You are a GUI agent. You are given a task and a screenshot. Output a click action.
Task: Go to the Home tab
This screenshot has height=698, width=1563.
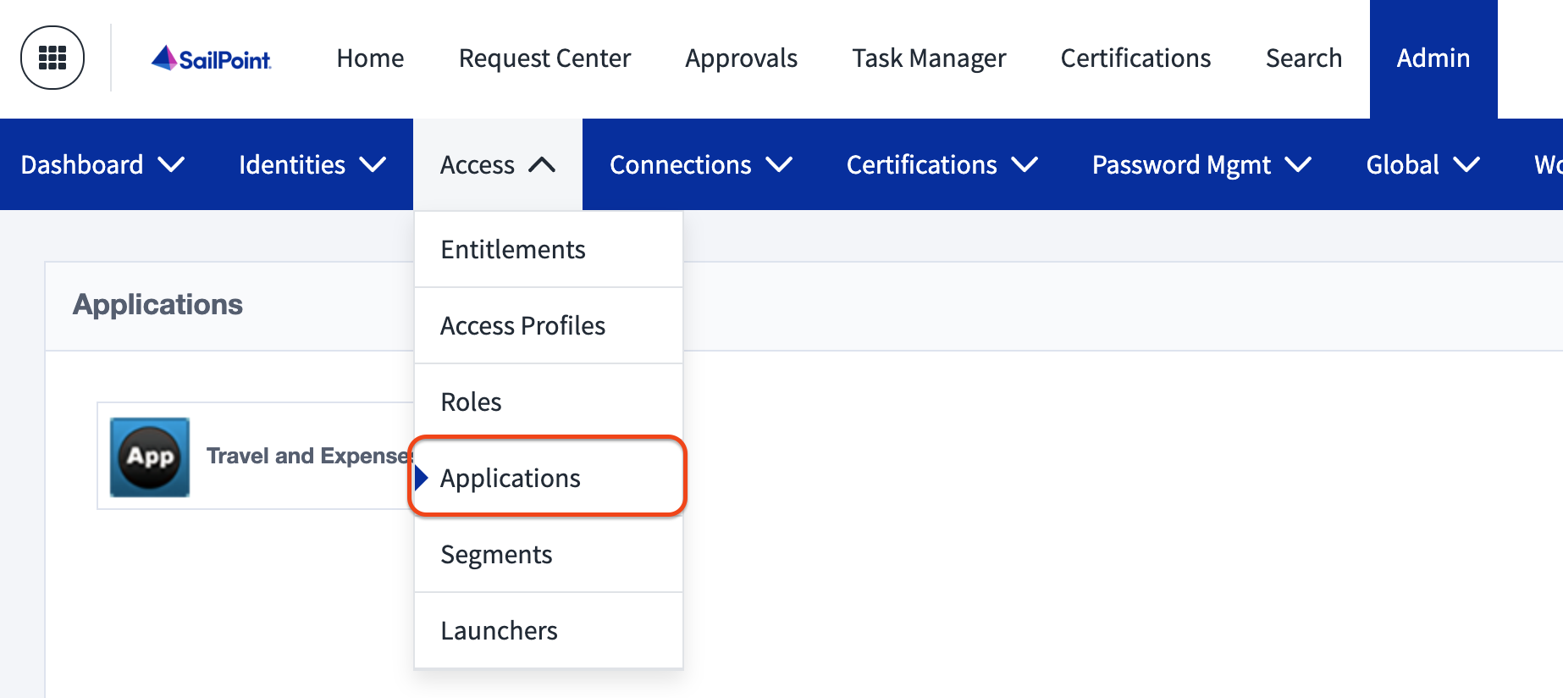click(x=370, y=58)
